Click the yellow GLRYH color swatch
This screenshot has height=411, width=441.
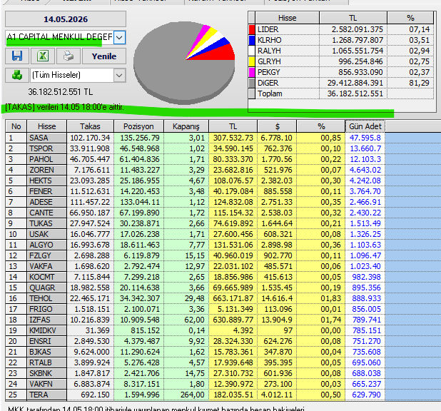pos(252,61)
